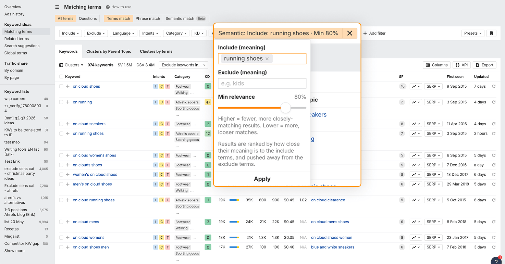The image size is (505, 264).
Task: Click Show more in keyword lists
Action: pos(14,251)
